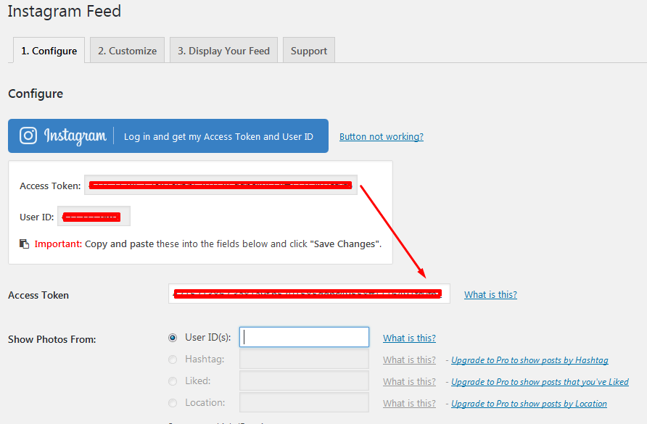The height and width of the screenshot is (424, 647).
Task: Click Upgrade to Pro to show posts that you've Liked
Action: click(540, 382)
